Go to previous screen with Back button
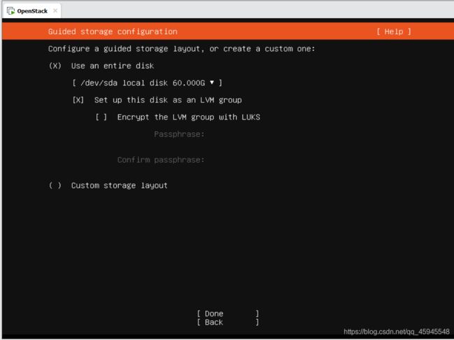This screenshot has width=454, height=340. [228, 322]
